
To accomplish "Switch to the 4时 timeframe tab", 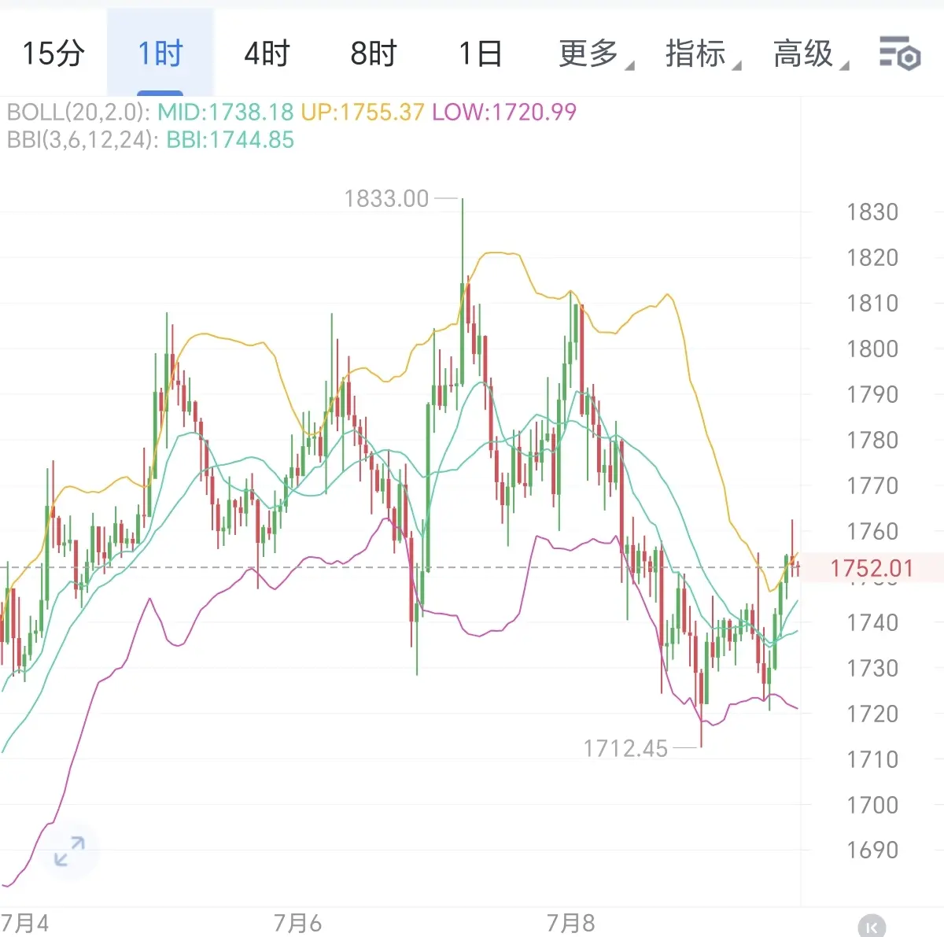I will (x=267, y=53).
